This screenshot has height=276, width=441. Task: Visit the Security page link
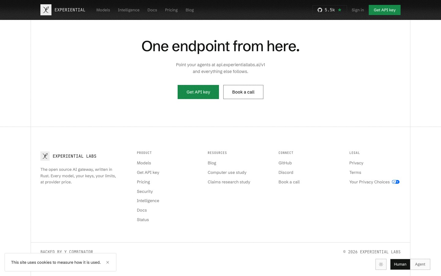click(x=145, y=191)
